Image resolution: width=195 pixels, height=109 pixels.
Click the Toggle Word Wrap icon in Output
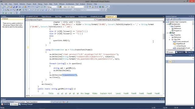(67, 102)
